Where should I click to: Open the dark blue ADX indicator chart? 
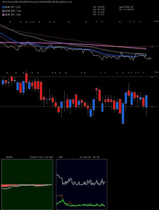pos(81,185)
